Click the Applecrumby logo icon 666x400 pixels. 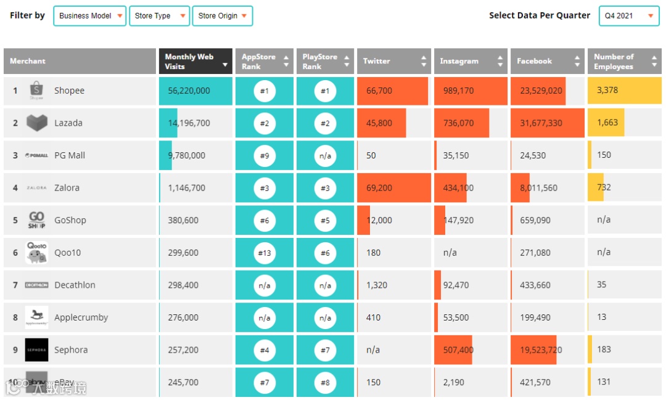pyautogui.click(x=36, y=317)
